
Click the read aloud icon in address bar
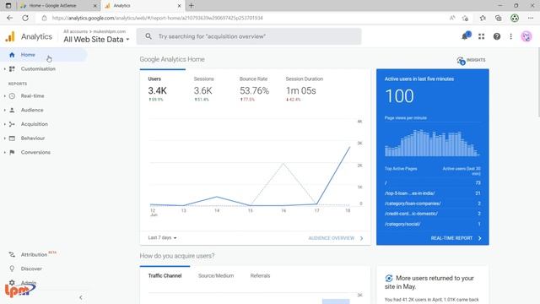pyautogui.click(x=452, y=18)
